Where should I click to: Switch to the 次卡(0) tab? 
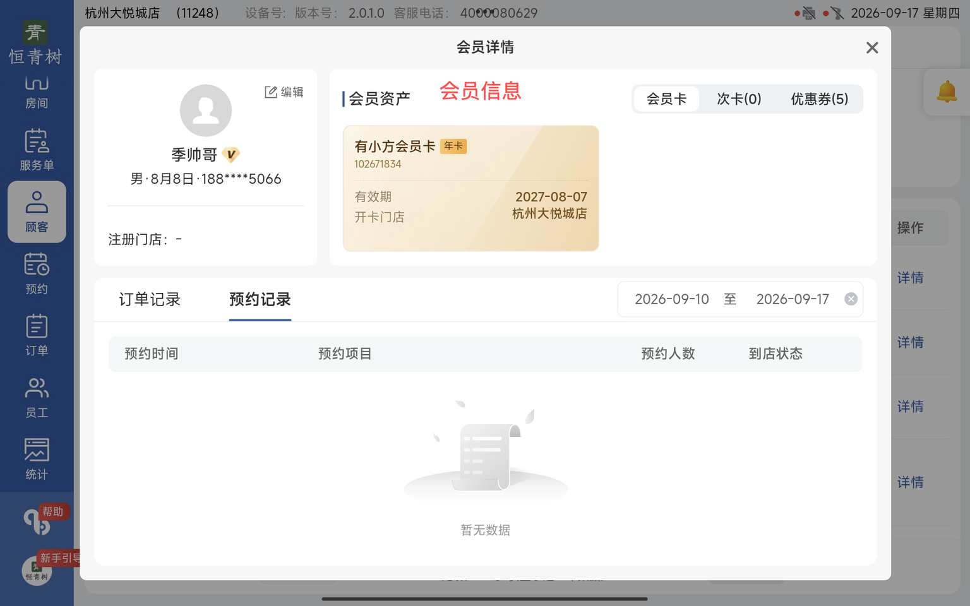[739, 99]
